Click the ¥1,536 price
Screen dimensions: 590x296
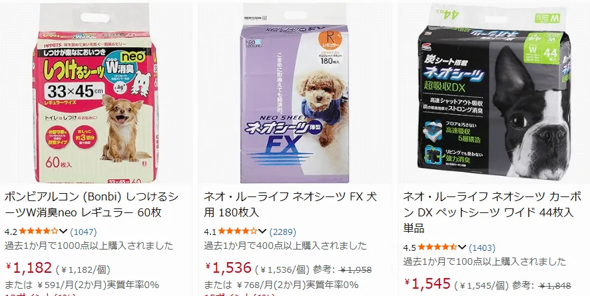(228, 268)
